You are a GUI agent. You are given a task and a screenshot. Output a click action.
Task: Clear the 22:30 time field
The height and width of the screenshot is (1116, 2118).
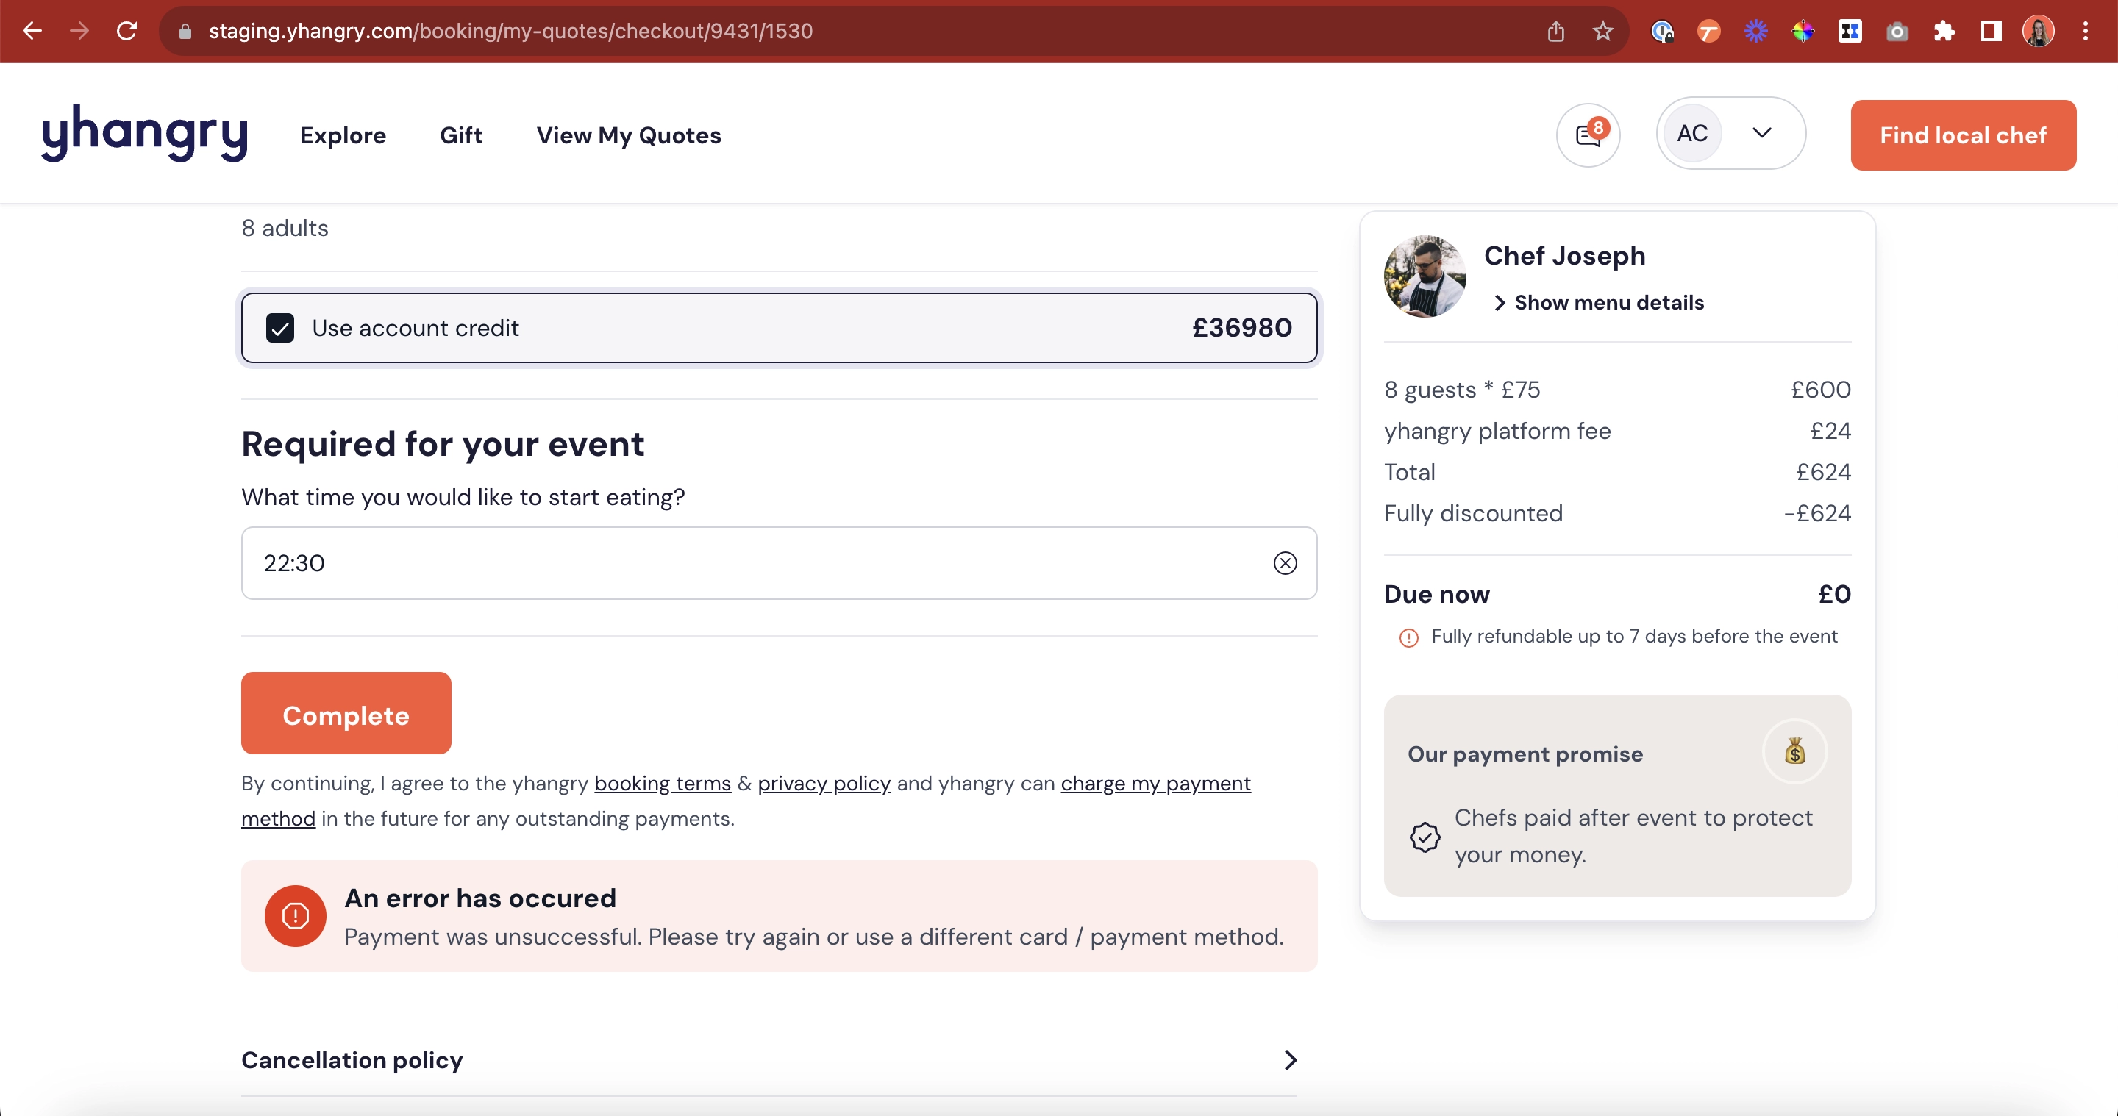pos(1285,563)
